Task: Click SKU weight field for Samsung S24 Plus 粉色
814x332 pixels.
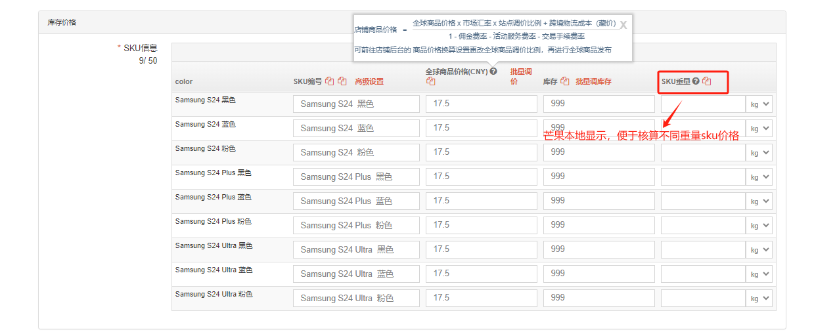Action: 704,226
